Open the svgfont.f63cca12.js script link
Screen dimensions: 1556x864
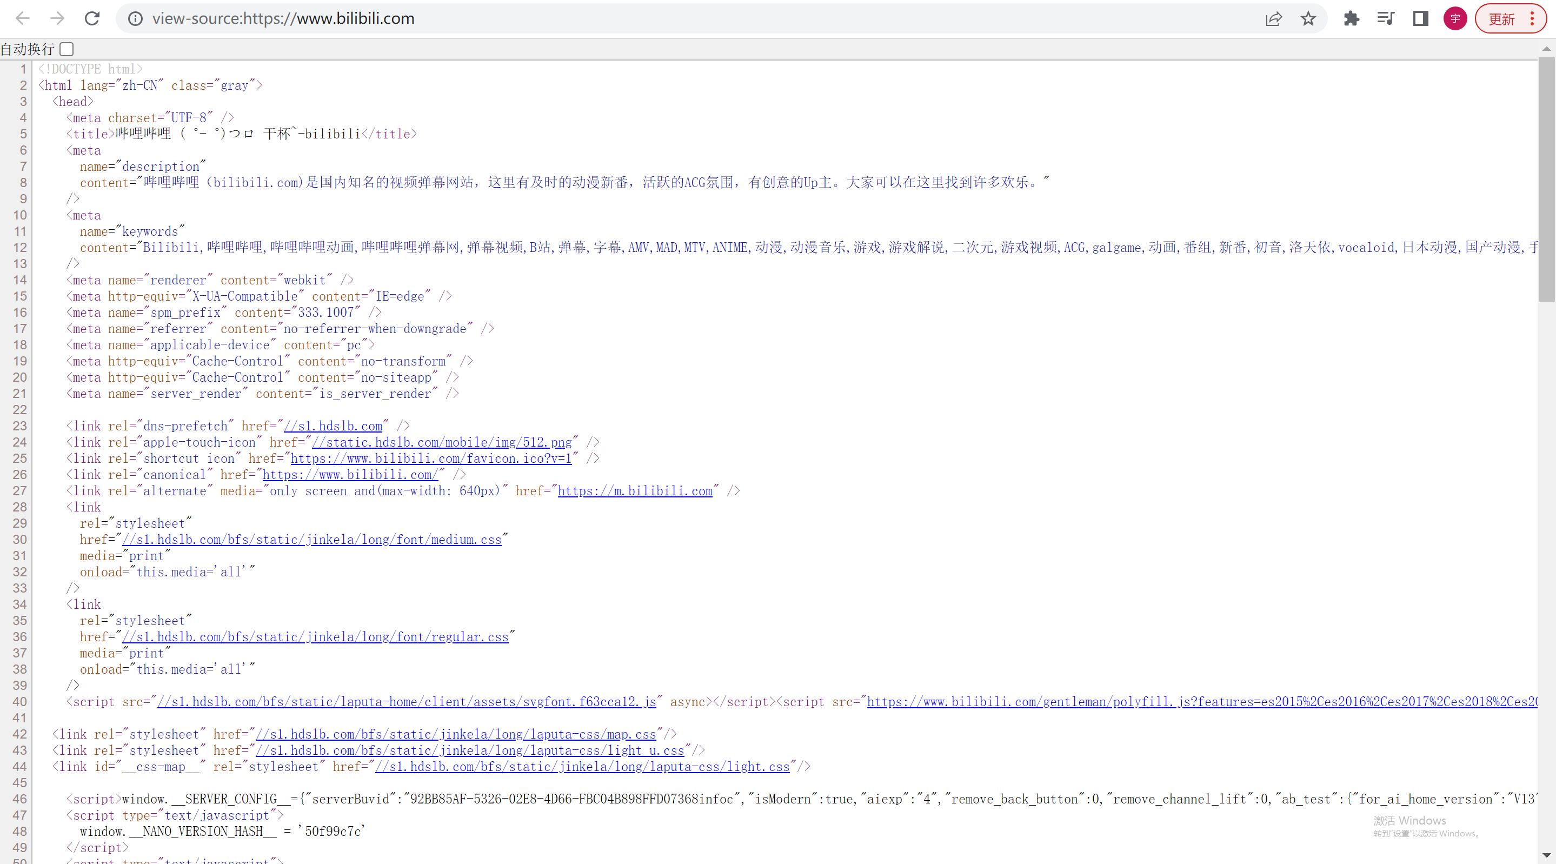[407, 701]
